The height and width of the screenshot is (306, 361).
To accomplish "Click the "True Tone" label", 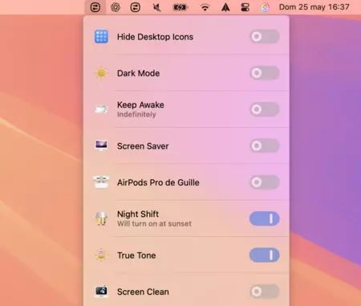I will point(136,255).
